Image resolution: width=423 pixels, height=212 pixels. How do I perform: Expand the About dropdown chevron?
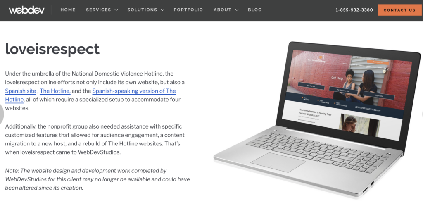click(237, 10)
